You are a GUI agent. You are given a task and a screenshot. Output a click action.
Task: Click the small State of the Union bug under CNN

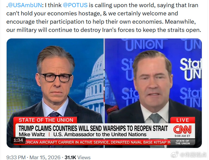(x=183, y=142)
